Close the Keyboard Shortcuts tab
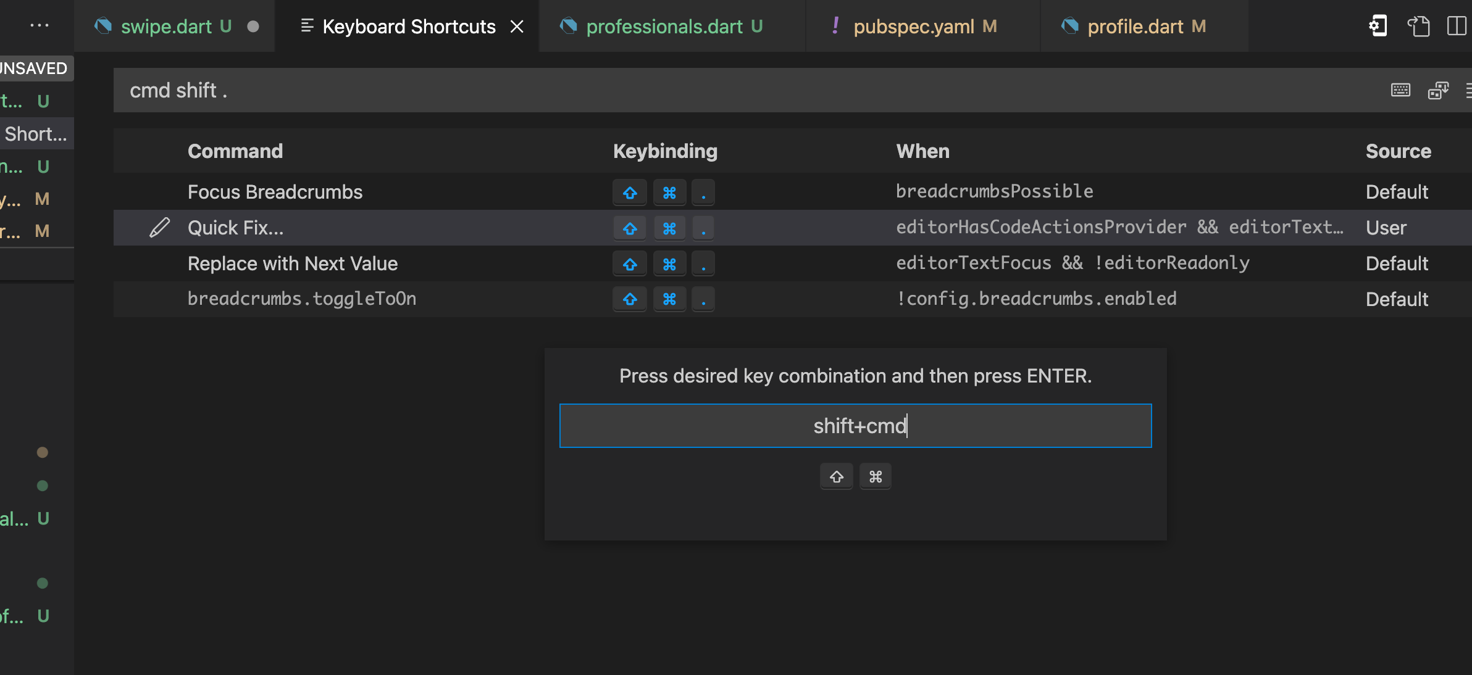 click(517, 27)
